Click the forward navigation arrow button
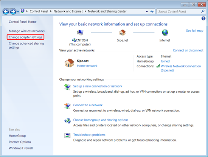 pos(13,12)
